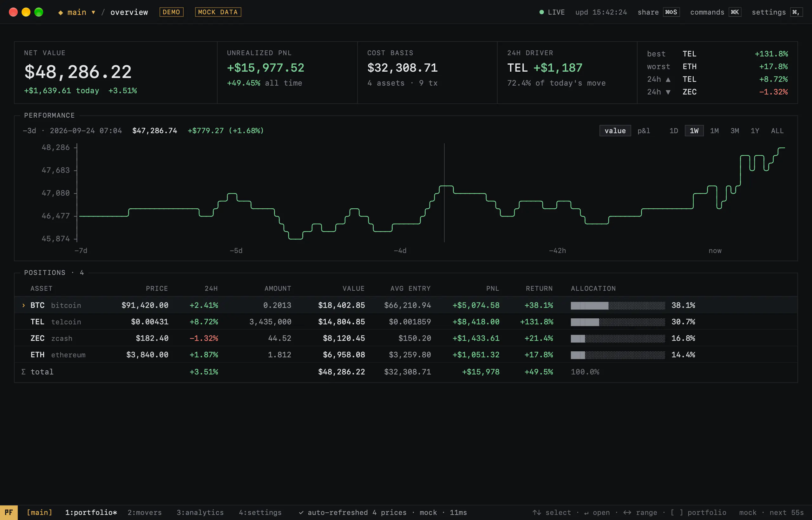The width and height of the screenshot is (812, 520).
Task: Click the green LIVE status indicator
Action: click(541, 12)
